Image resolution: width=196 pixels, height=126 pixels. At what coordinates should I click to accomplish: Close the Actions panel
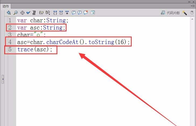coord(194,2)
